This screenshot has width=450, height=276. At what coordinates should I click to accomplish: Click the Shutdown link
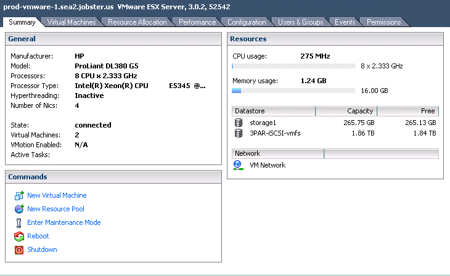pos(42,250)
